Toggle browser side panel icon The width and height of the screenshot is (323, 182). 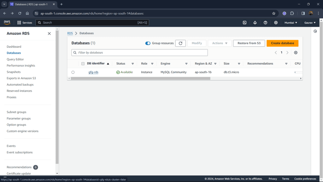click(x=303, y=13)
